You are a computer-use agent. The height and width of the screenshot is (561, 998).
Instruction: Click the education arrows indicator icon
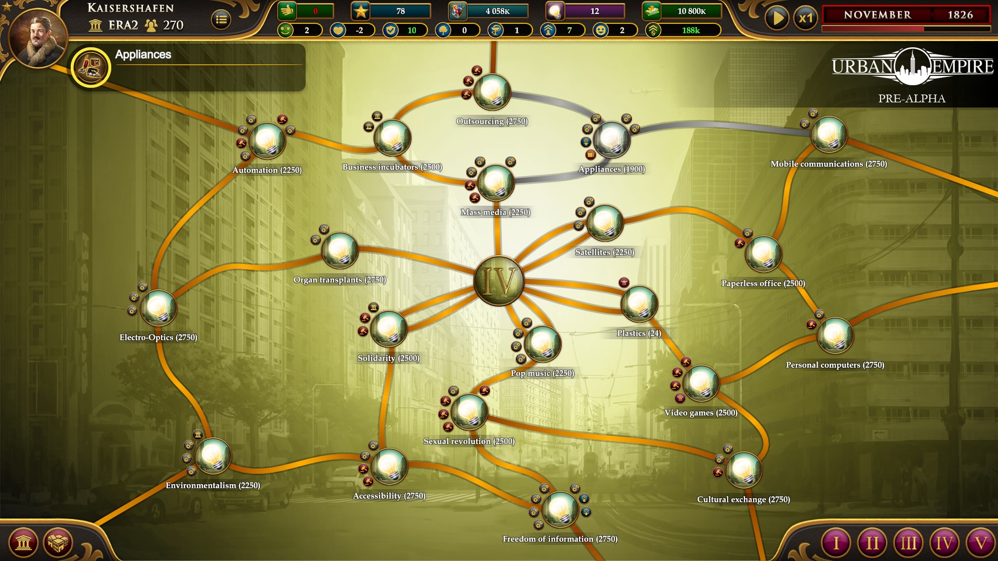pos(548,30)
